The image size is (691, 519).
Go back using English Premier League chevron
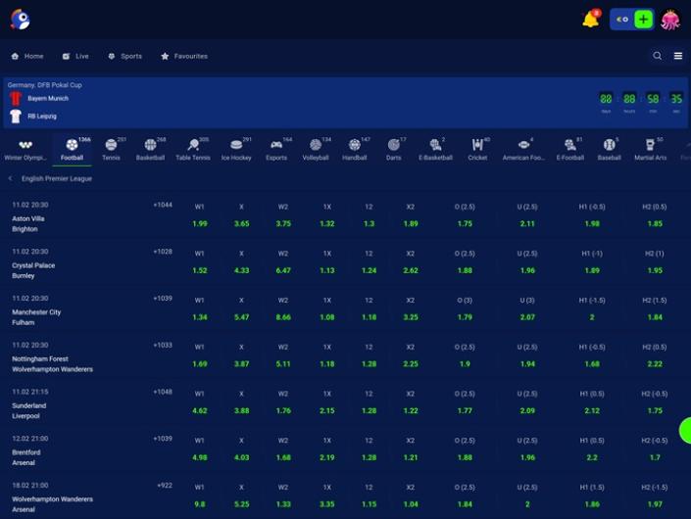(x=11, y=179)
